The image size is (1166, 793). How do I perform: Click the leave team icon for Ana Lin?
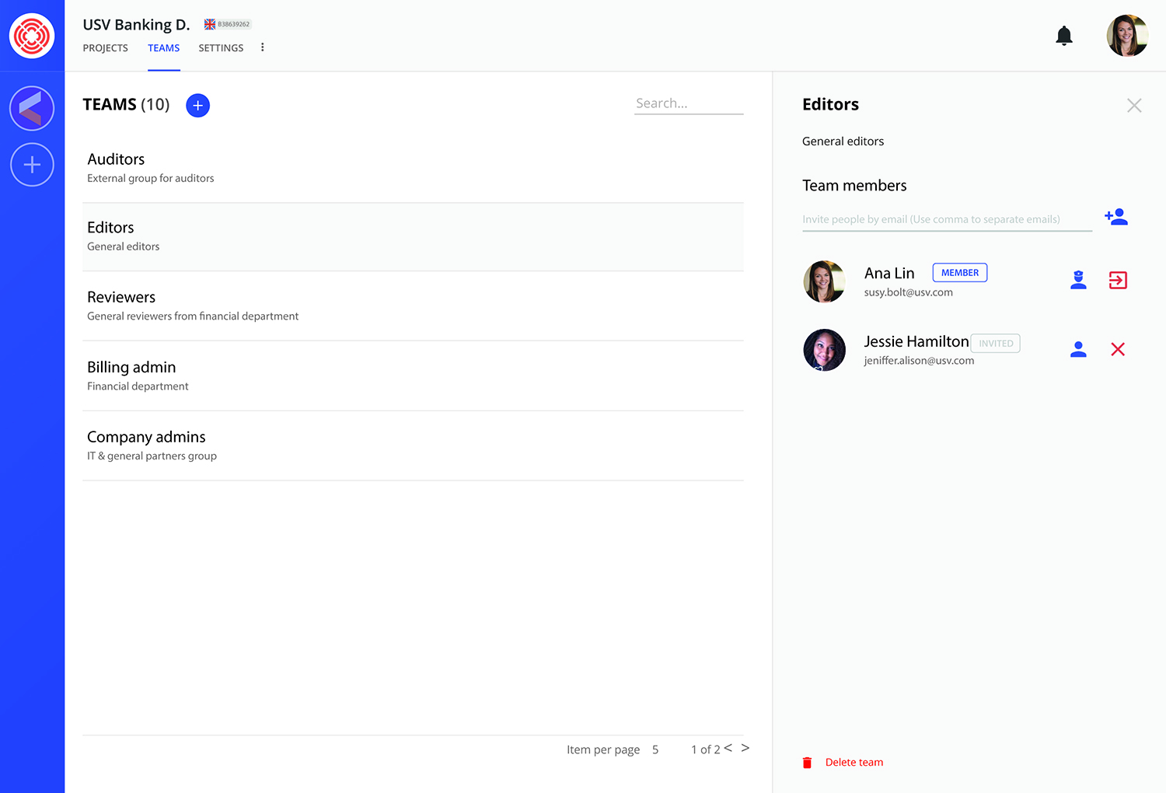tap(1118, 280)
